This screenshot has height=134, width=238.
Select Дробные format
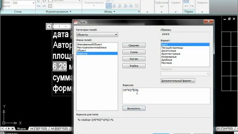point(185,60)
